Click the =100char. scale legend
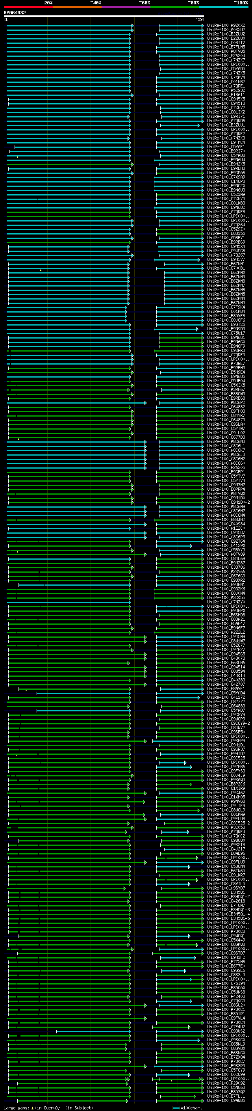The width and height of the screenshot is (252, 1111). (x=188, y=1107)
